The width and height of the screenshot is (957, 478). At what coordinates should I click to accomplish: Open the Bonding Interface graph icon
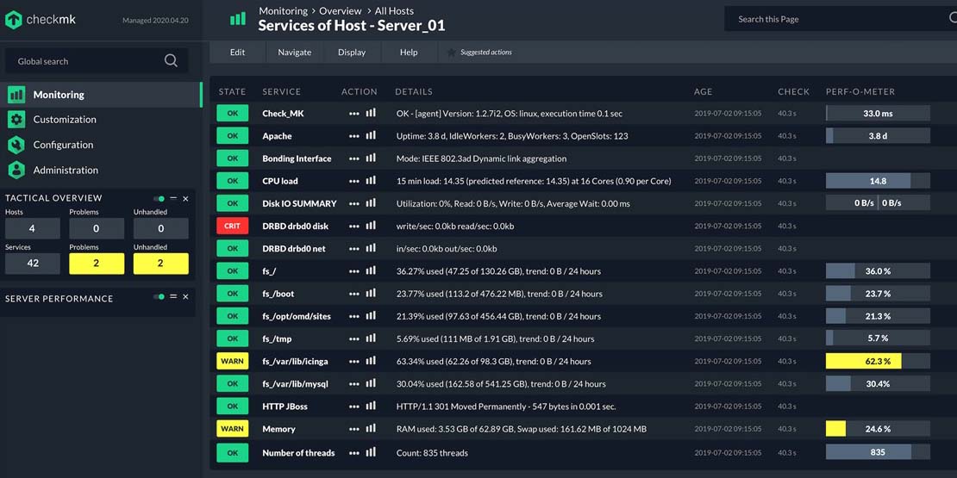tap(371, 158)
